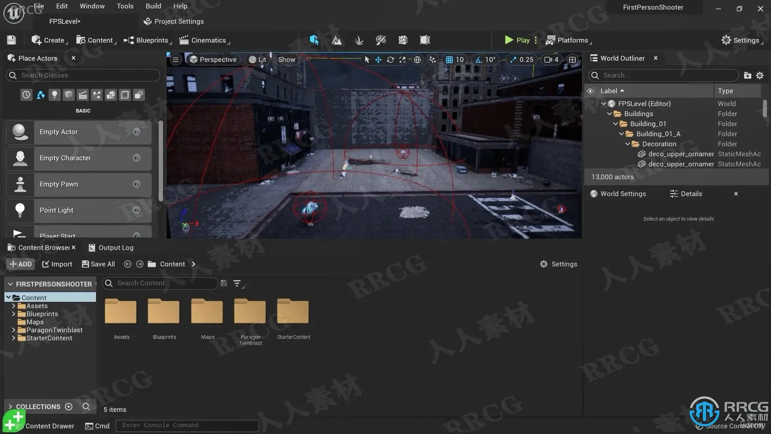Image resolution: width=771 pixels, height=434 pixels.
Task: Click Save All button
Action: tap(98, 264)
